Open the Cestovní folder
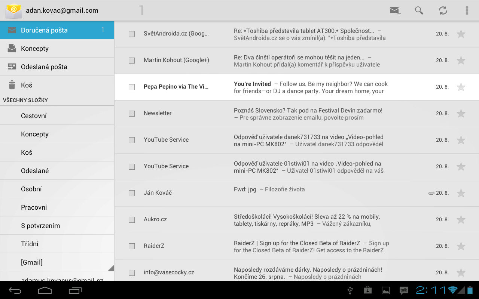479x299 pixels. click(34, 116)
